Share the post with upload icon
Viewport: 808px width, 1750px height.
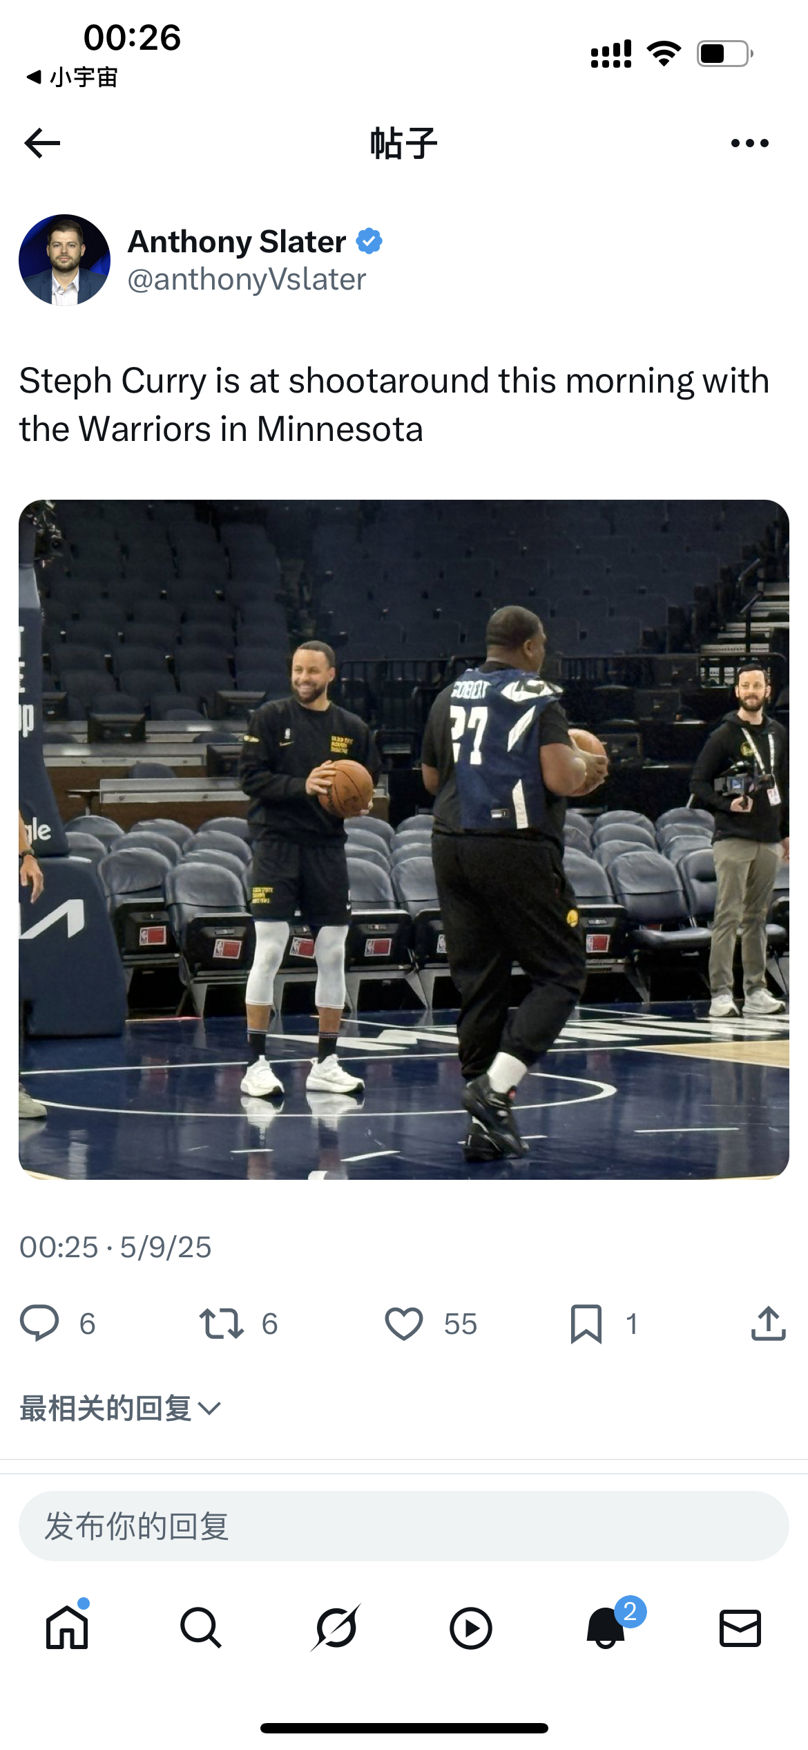click(768, 1324)
